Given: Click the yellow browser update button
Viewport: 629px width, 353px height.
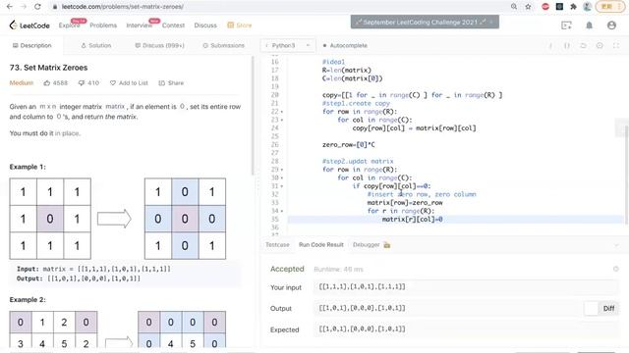Looking at the screenshot, I should [x=609, y=7].
